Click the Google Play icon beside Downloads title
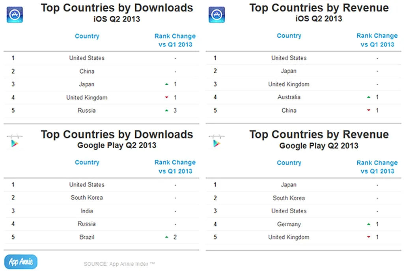Image resolution: width=405 pixels, height=276 pixels. (15, 141)
